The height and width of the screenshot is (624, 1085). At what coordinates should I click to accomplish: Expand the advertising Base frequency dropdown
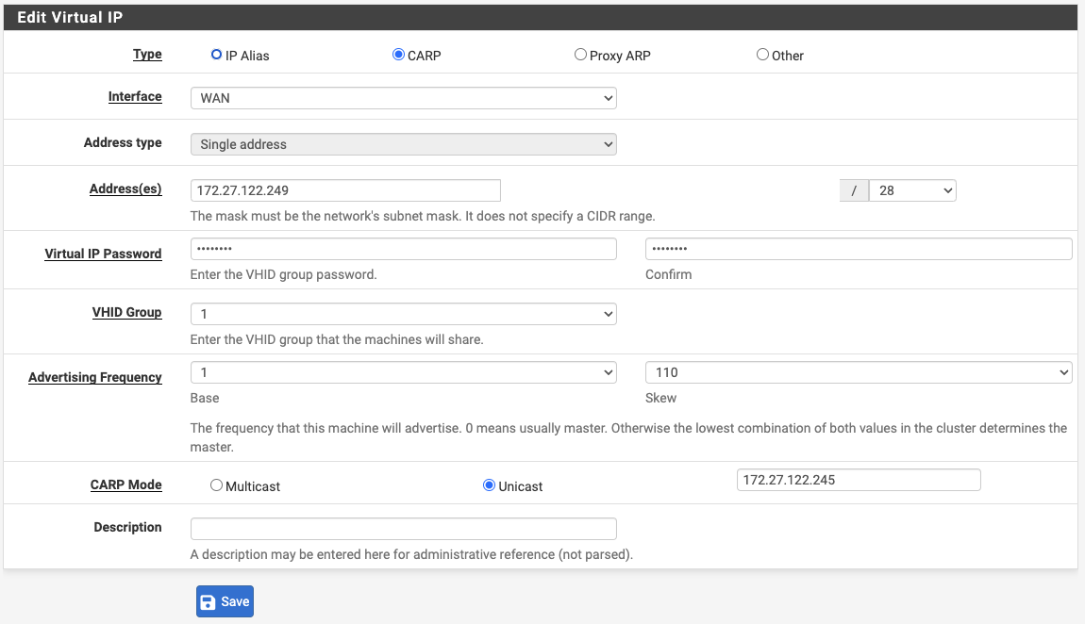pyautogui.click(x=403, y=372)
